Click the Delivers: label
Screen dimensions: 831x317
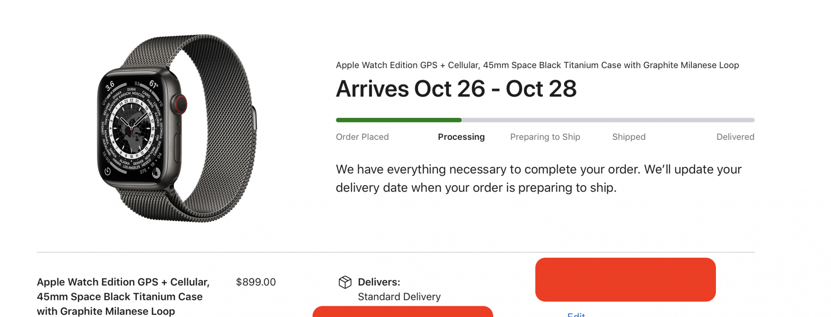point(379,282)
